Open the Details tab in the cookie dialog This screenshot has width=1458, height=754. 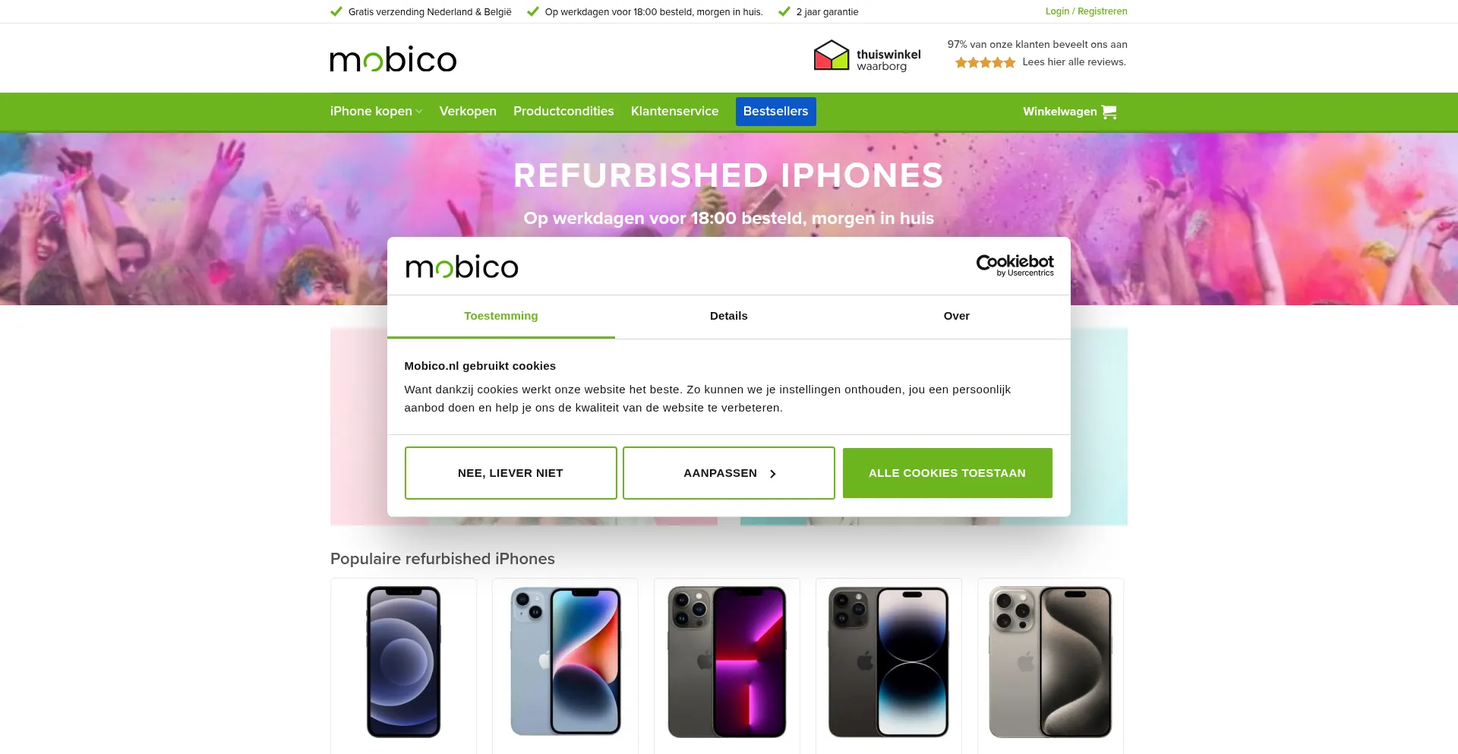729,316
